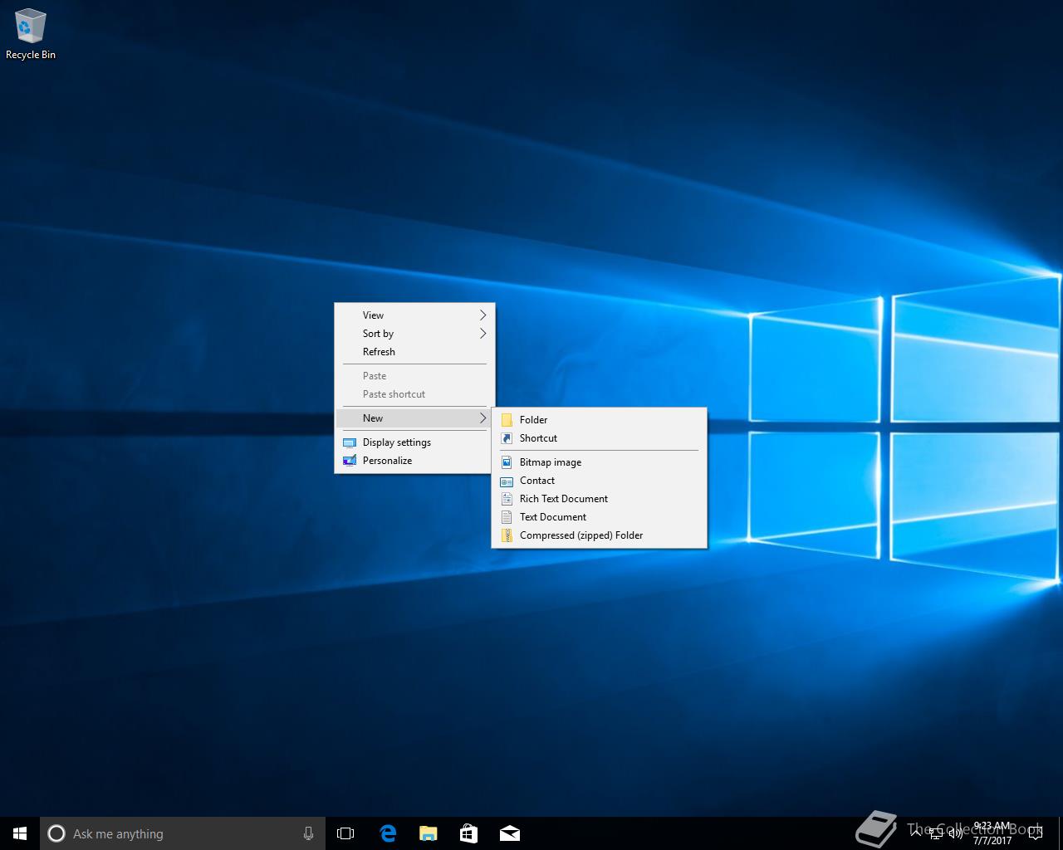Create a new Contact
The height and width of the screenshot is (850, 1063).
coord(599,481)
